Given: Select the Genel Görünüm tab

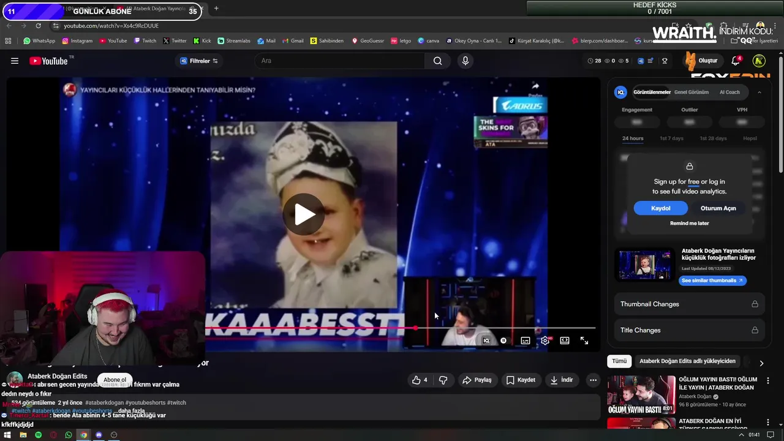Looking at the screenshot, I should (692, 92).
